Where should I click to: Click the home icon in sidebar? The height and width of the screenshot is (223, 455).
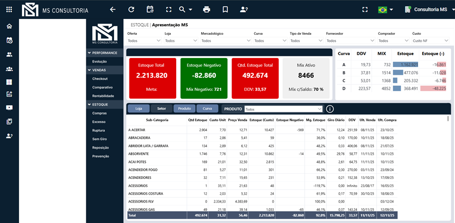9,26
